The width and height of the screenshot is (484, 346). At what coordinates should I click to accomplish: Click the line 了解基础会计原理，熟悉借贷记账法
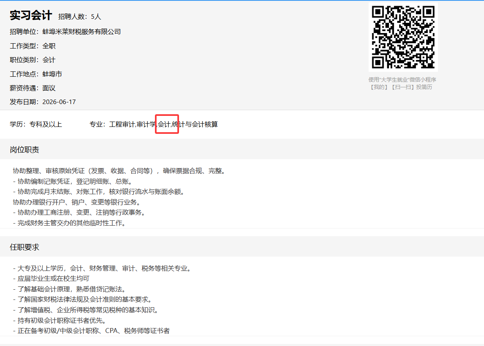(x=70, y=289)
